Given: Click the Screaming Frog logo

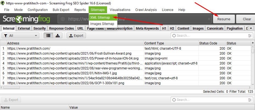Looking at the screenshot, I should (x=26, y=19).
